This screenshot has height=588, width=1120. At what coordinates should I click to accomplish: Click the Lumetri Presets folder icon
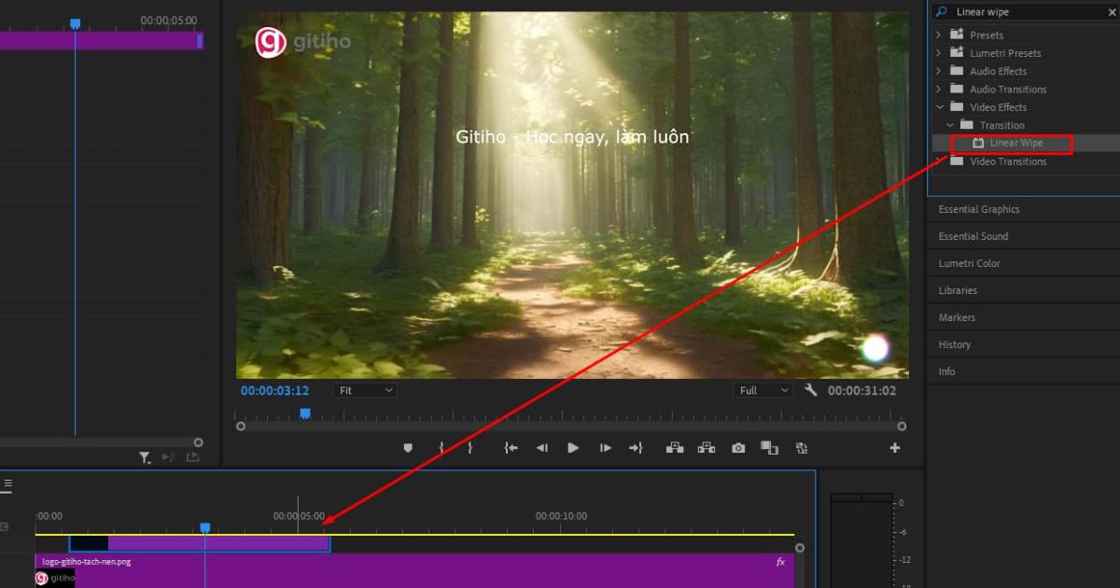click(957, 52)
